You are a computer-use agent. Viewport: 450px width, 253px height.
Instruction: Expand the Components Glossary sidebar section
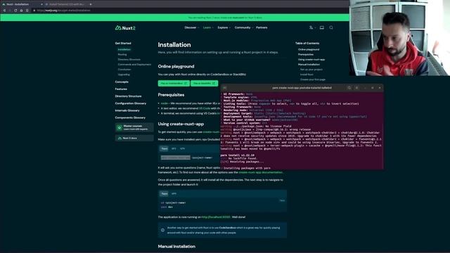click(130, 117)
